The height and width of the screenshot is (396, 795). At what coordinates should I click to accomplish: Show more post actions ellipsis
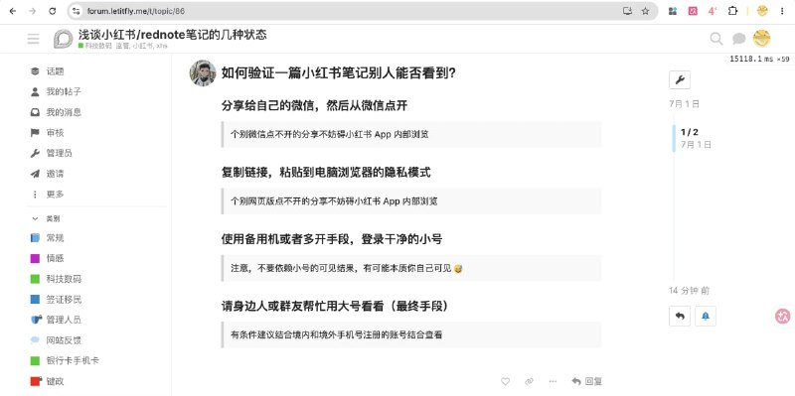pyautogui.click(x=553, y=381)
